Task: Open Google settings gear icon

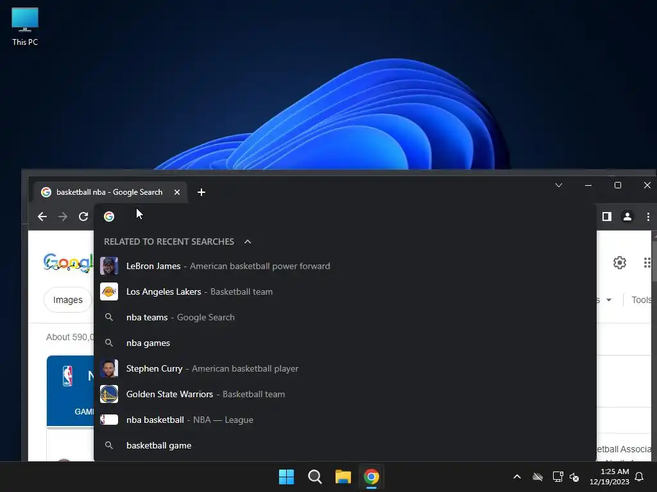Action: (x=619, y=262)
